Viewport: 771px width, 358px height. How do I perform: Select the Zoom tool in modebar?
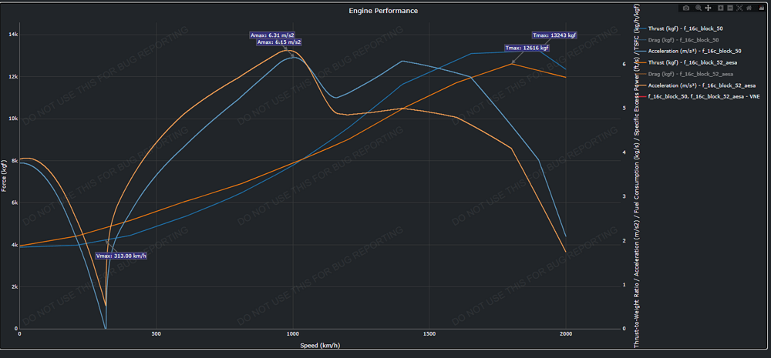699,8
